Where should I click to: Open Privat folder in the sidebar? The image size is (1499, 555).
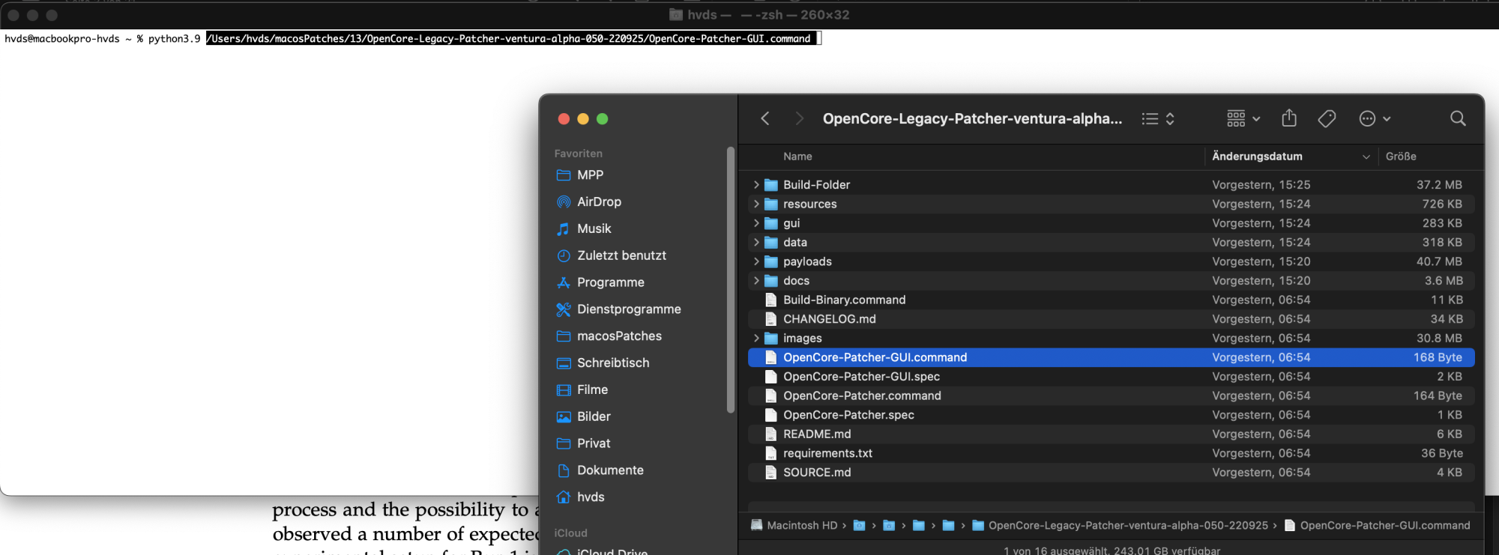[x=594, y=443]
